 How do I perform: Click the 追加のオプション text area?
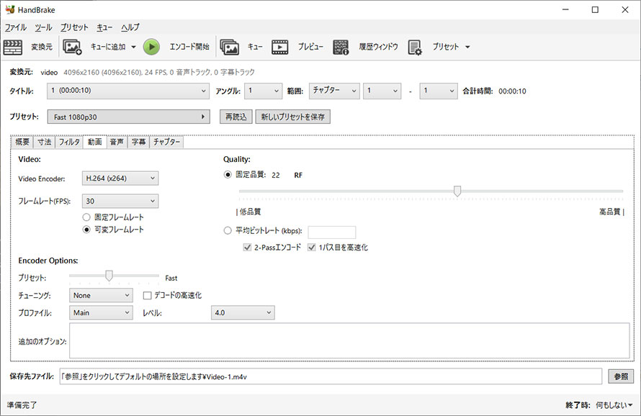click(349, 340)
